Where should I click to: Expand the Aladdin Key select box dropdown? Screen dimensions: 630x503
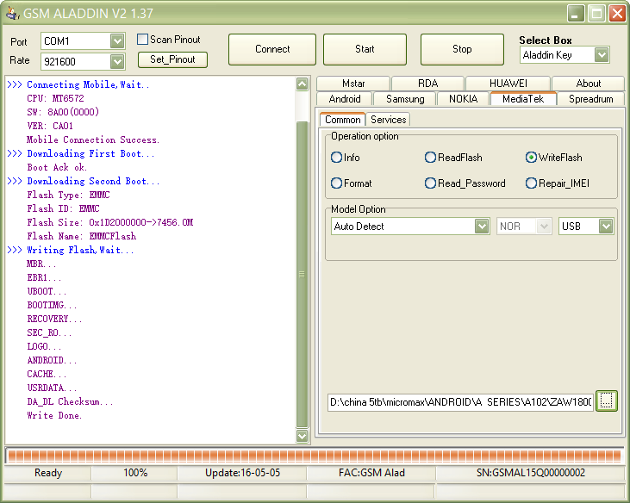[602, 54]
